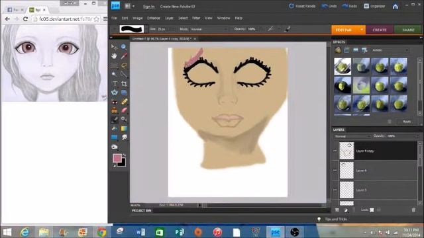Click the pse application logo
This screenshot has width=424, height=238.
115,6
